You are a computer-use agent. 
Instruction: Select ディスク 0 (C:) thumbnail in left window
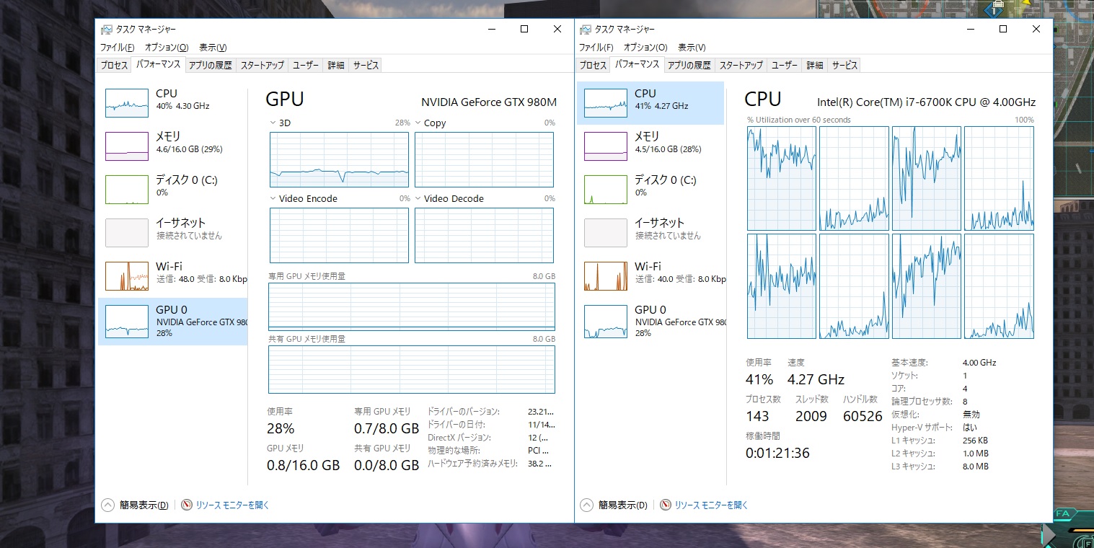click(127, 189)
